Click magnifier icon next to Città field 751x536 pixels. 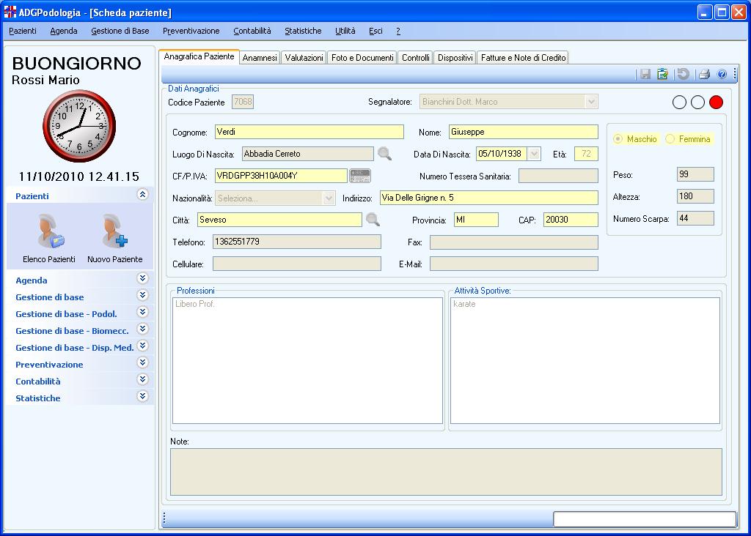373,220
